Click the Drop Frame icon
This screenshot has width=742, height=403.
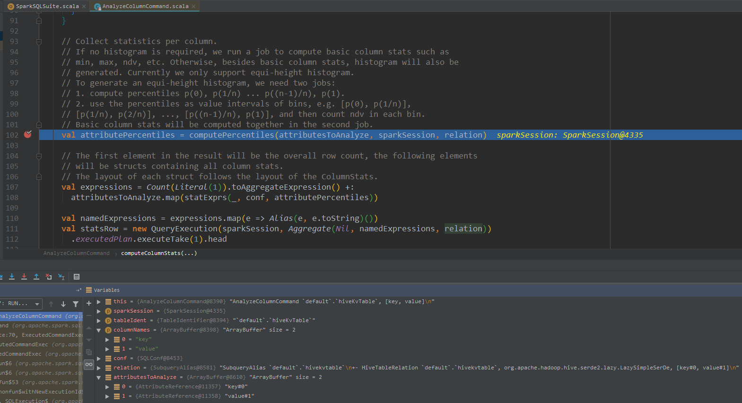[x=49, y=277]
